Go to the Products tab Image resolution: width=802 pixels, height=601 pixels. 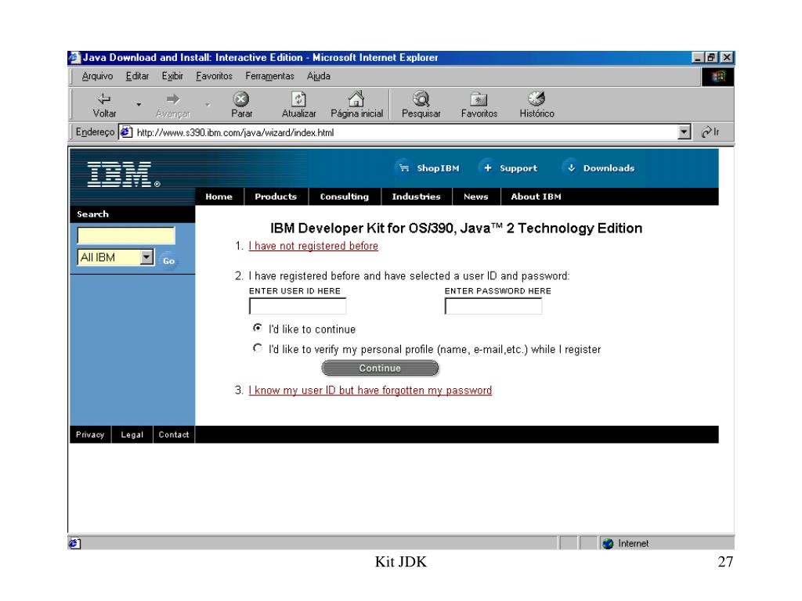pos(276,196)
